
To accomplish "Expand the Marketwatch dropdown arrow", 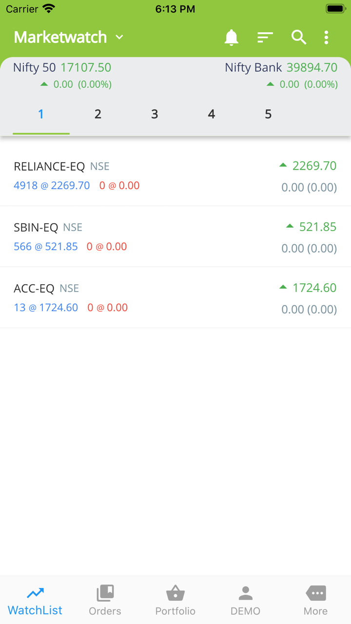I will 119,38.
